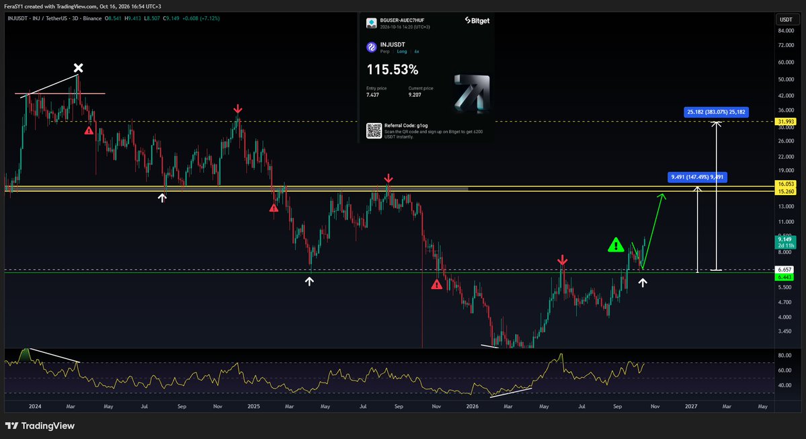Click 80.00 on the RSI scale
Image resolution: width=806 pixels, height=439 pixels.
coord(784,355)
